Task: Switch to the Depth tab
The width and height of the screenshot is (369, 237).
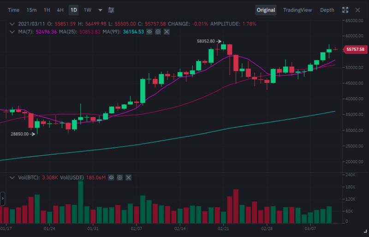Action: (327, 10)
